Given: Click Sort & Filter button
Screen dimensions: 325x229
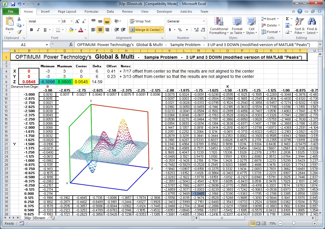Looking at the screenshot, I should 300,26.
